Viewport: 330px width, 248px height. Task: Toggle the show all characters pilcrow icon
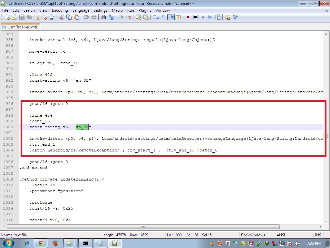[163, 17]
